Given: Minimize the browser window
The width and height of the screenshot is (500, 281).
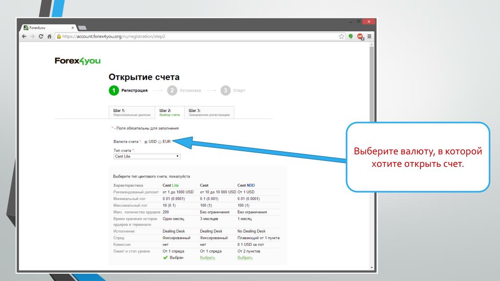Looking at the screenshot, I should point(351,21).
